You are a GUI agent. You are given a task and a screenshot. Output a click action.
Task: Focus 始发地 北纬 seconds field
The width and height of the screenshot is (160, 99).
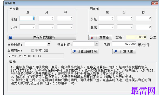(x=65, y=27)
